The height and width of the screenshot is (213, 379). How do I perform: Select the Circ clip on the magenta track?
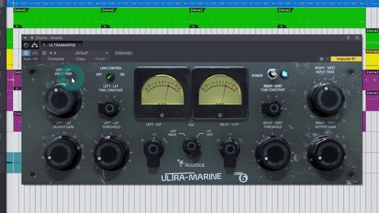coord(17,121)
